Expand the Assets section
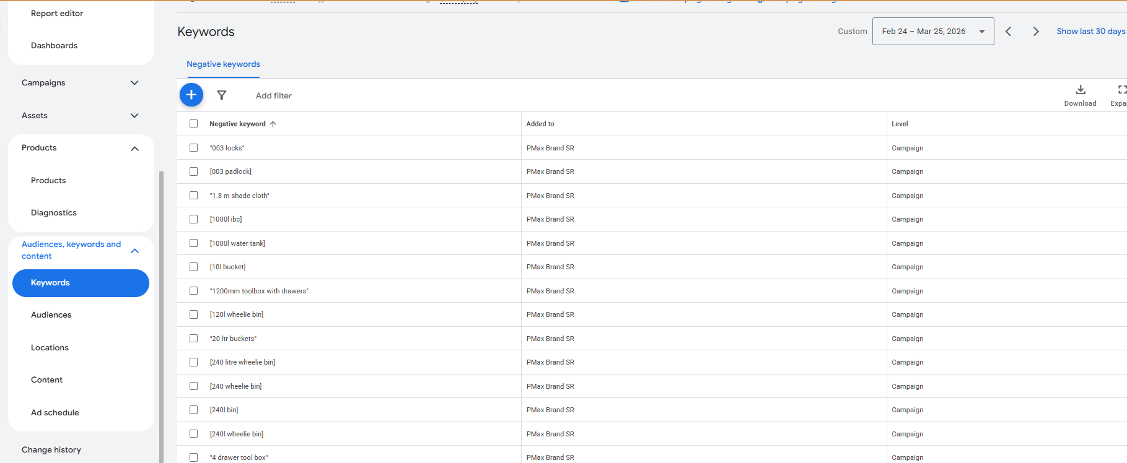Screen dimensions: 1127x463 point(134,116)
